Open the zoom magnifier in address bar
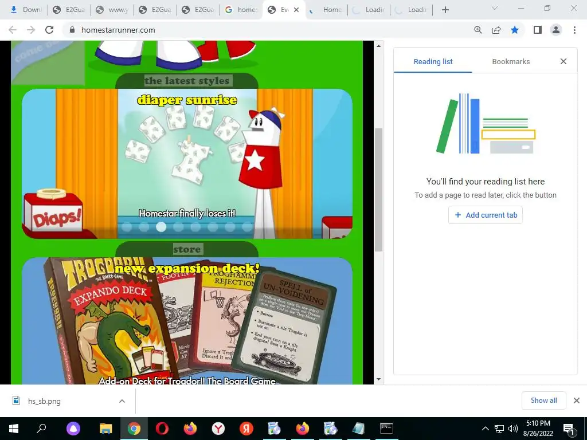Screen dimensions: 587x440 pyautogui.click(x=478, y=30)
